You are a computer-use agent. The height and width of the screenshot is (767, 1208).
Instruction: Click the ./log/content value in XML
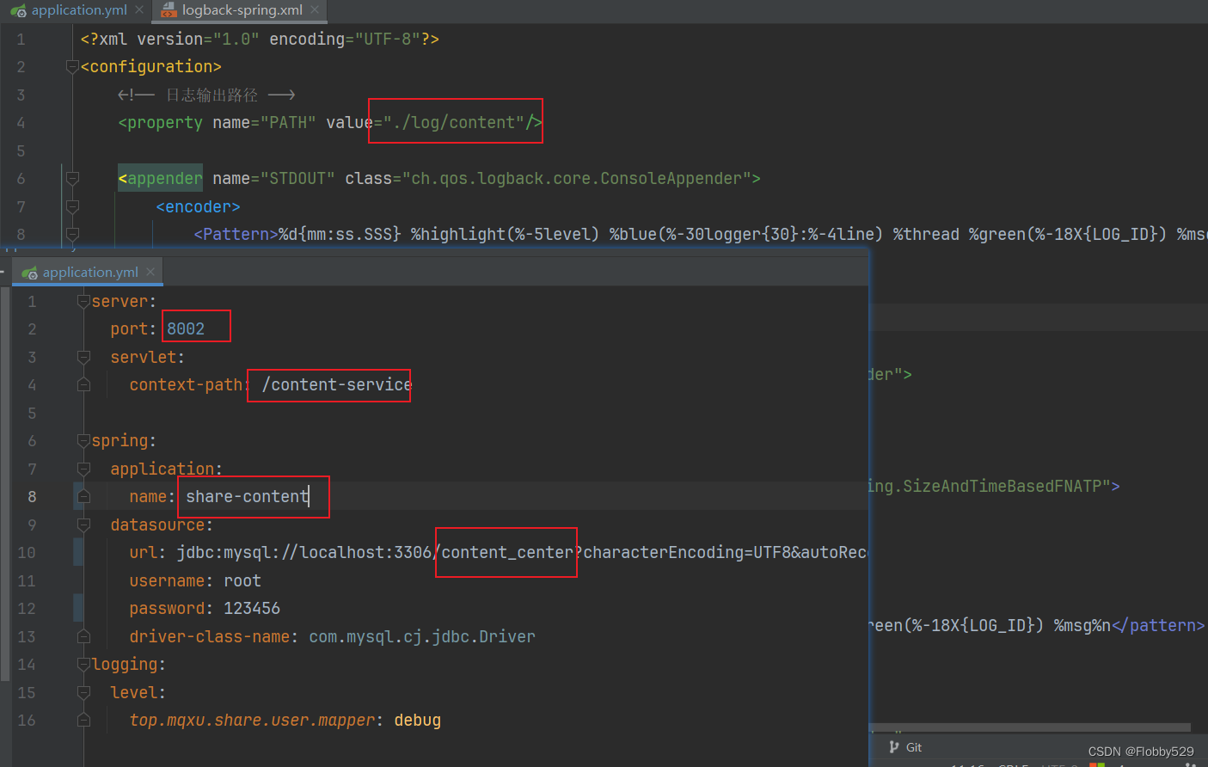(x=453, y=123)
